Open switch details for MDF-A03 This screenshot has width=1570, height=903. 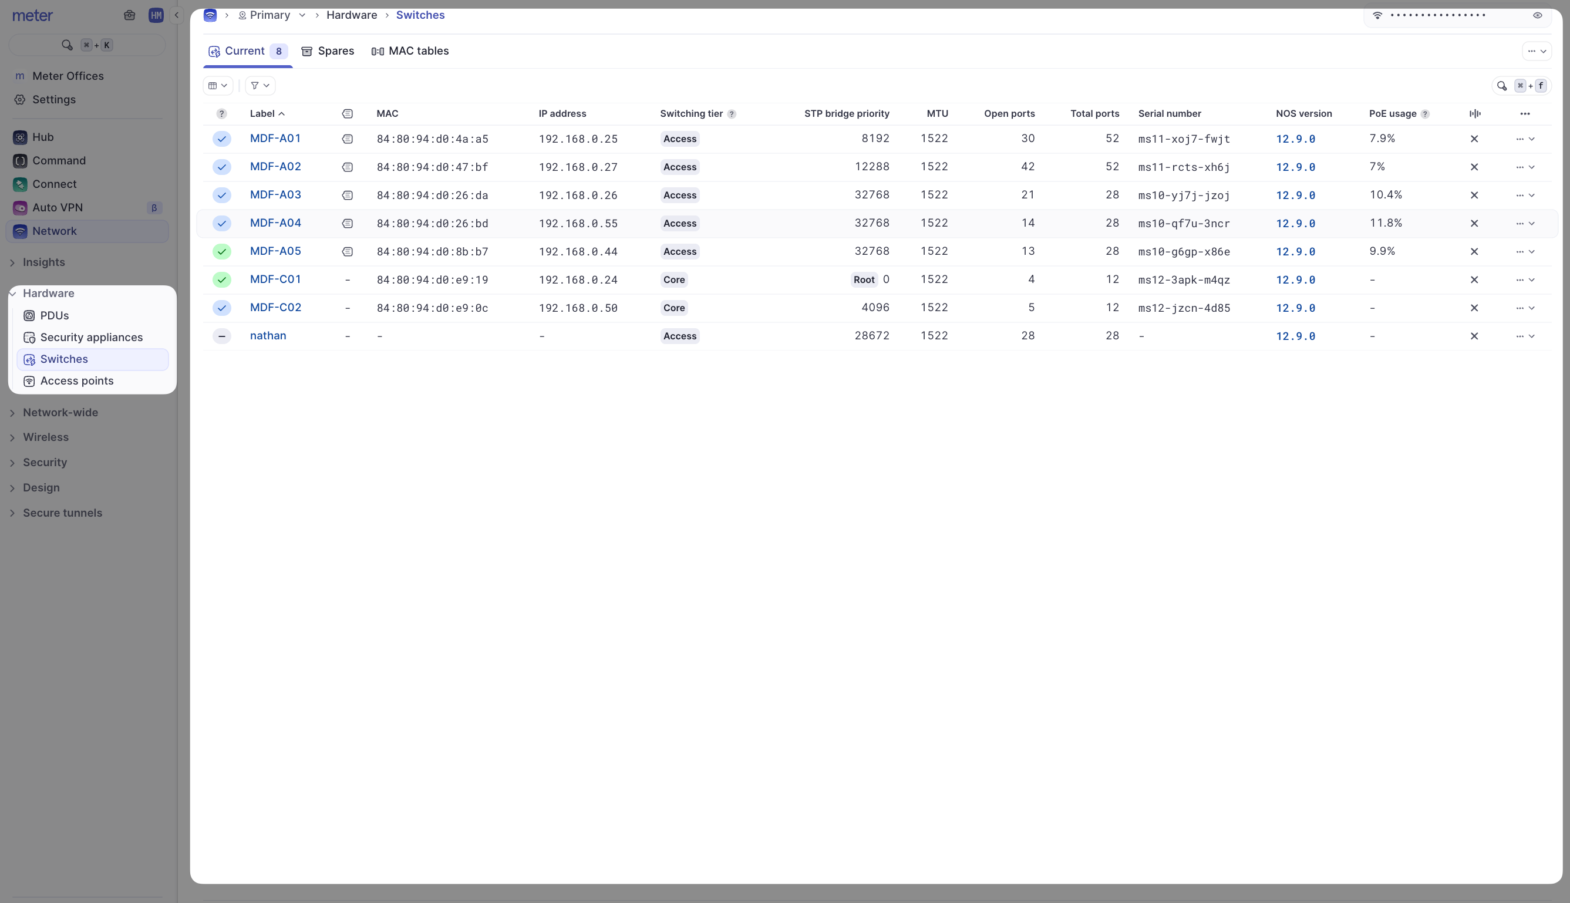click(x=275, y=195)
